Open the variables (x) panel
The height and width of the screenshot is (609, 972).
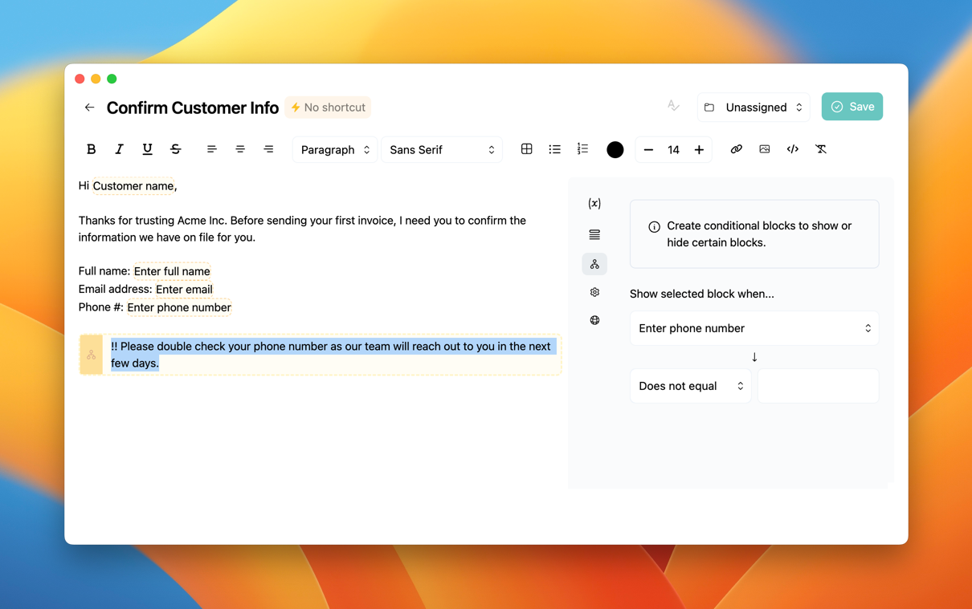594,204
